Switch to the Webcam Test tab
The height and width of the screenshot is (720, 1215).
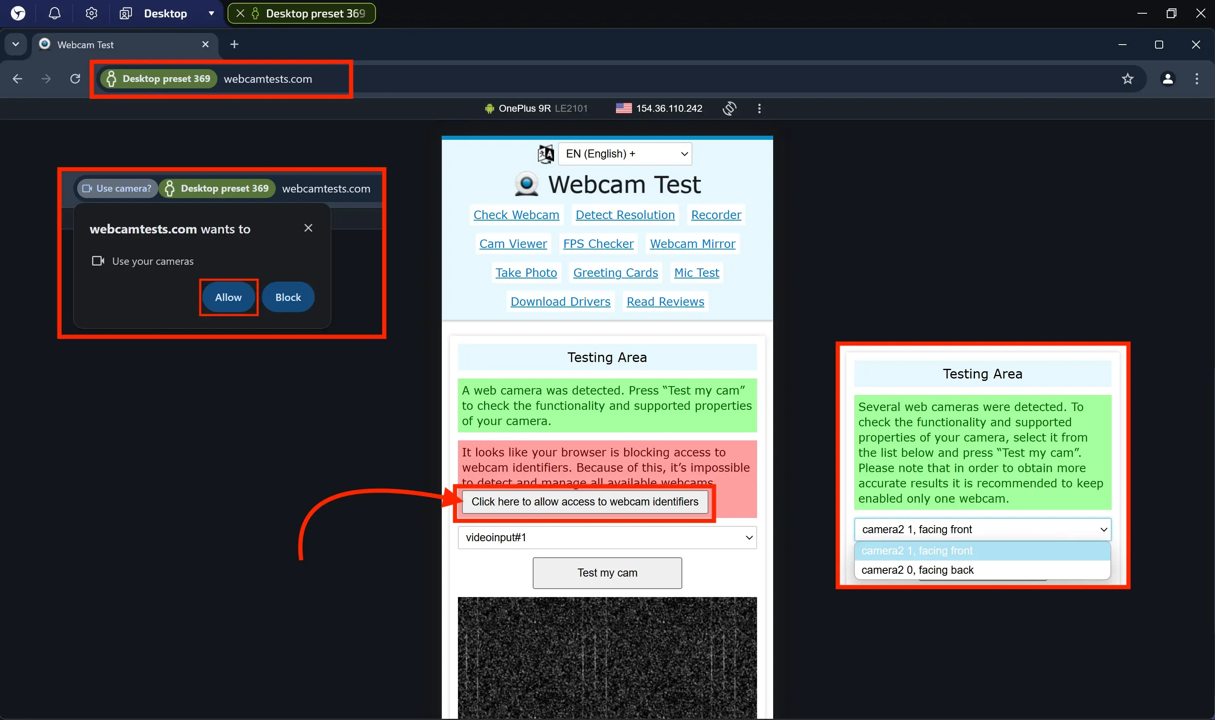[x=85, y=45]
